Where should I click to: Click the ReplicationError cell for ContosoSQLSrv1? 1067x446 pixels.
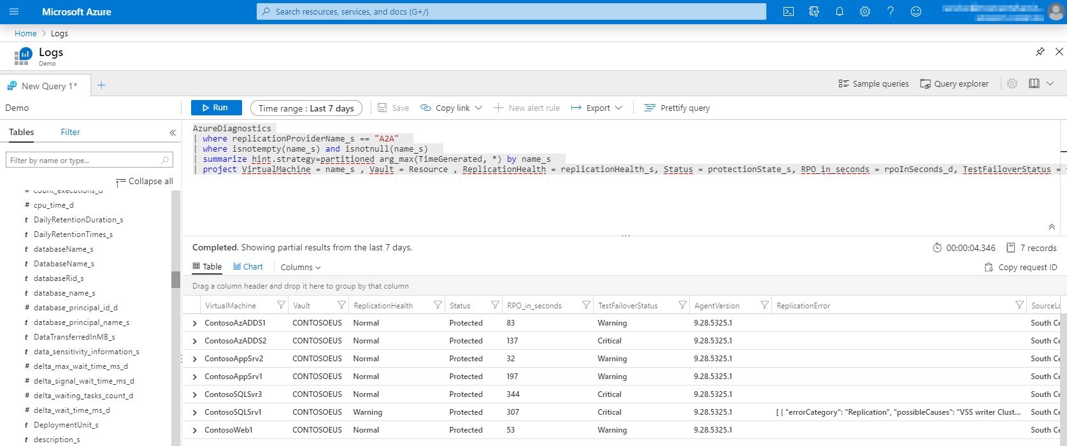coord(898,412)
